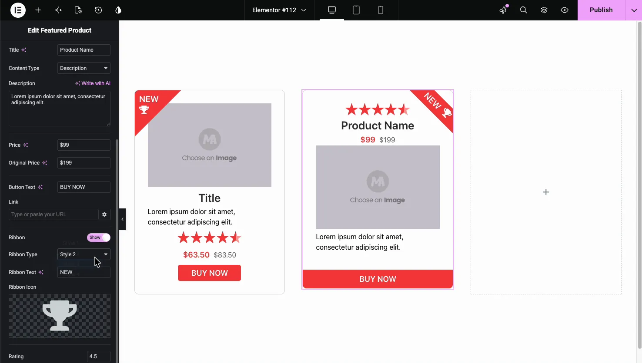This screenshot has height=363, width=642.
Task: Click into the Description textarea
Action: click(x=60, y=109)
